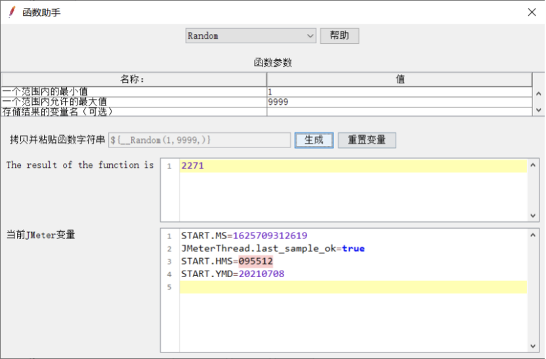Viewport: 546px width, 359px height.
Task: Select the empty variable name value cell
Action: click(x=399, y=111)
